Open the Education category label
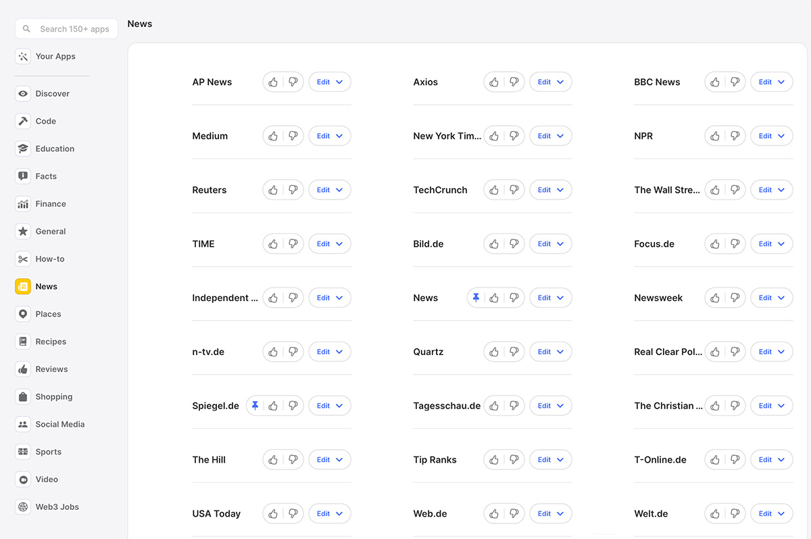 tap(55, 149)
